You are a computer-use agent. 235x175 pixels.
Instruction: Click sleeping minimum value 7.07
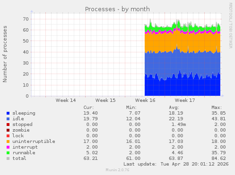[135, 113]
